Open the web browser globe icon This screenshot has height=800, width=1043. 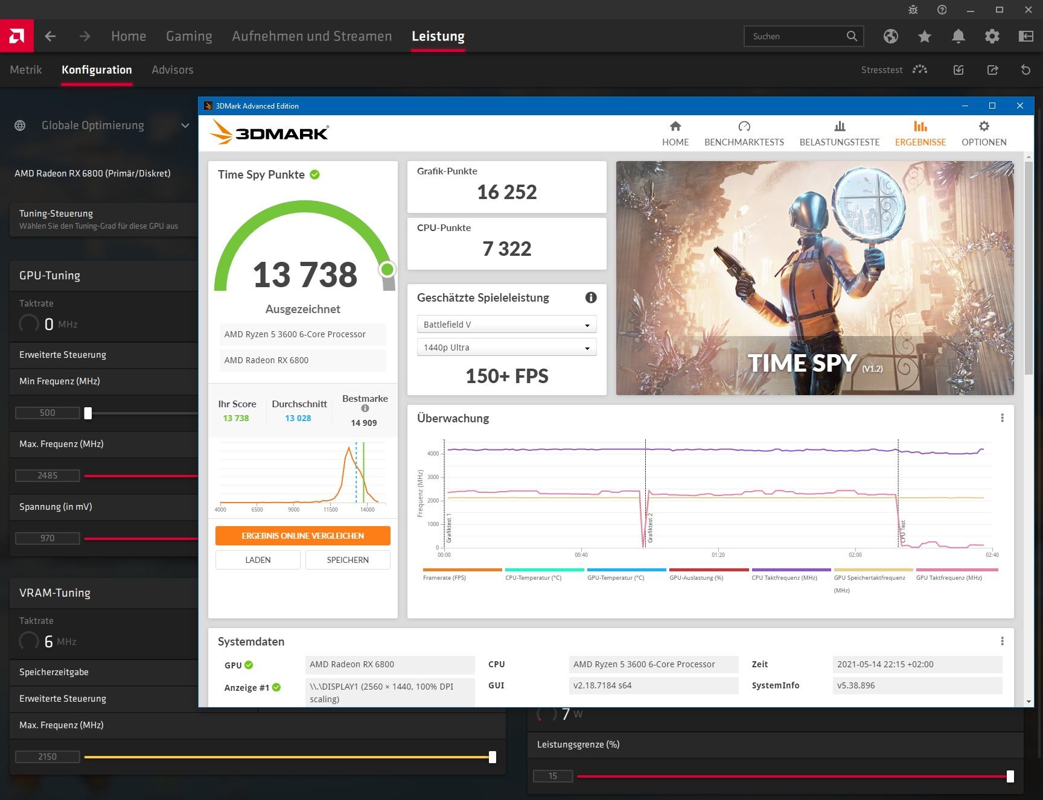pos(890,36)
